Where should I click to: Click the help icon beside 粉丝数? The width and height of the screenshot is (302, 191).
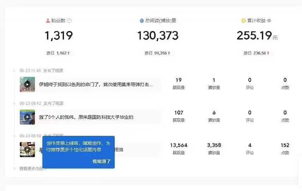(70, 20)
